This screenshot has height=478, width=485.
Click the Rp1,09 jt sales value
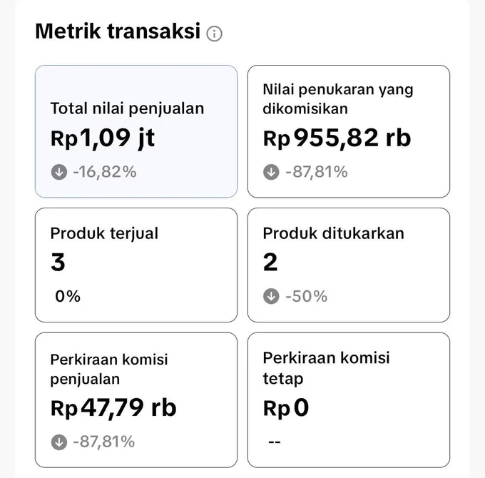[x=103, y=138]
